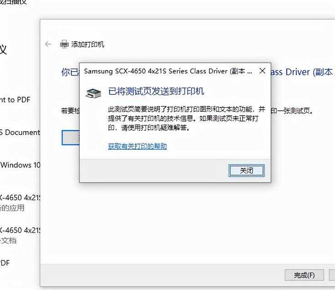Click the Samsung SCX-4650 dialog title bar
335x290 pixels.
[168, 71]
